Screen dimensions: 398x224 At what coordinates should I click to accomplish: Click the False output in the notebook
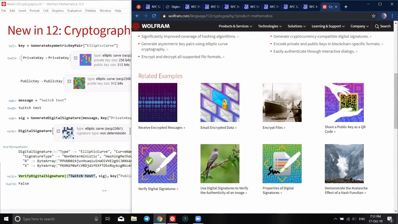tap(24, 184)
